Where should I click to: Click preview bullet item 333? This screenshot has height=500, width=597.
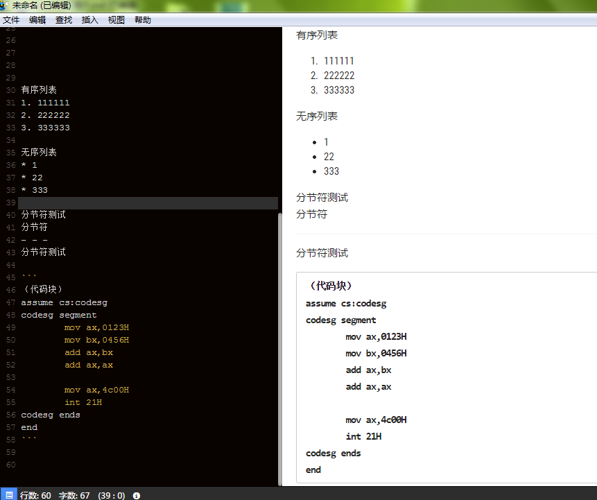[331, 171]
